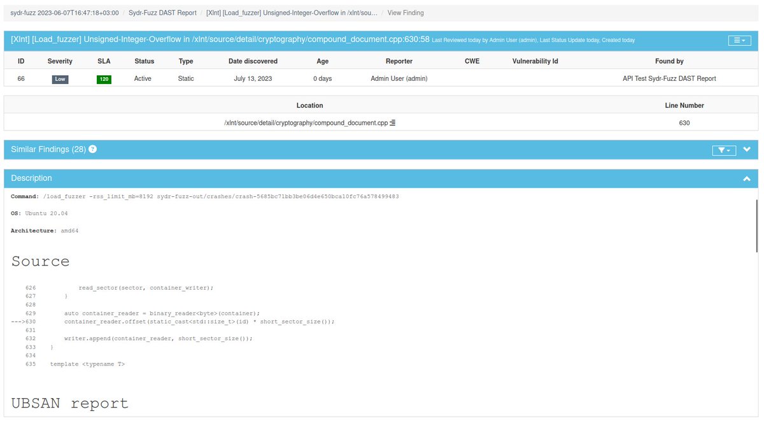The image size is (764, 421).
Task: Click the Low severity badge
Action: pos(60,80)
